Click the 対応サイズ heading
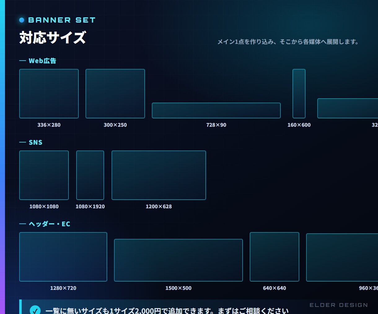Screen dimensions: 378x314 (53, 37)
